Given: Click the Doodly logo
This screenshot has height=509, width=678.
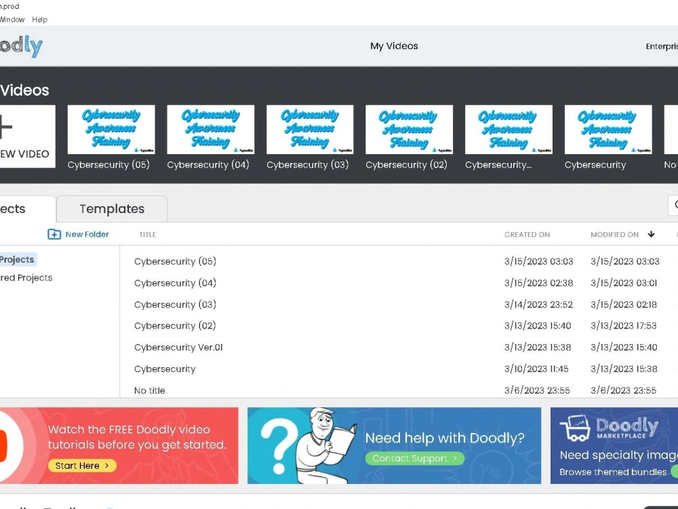Looking at the screenshot, I should [21, 46].
